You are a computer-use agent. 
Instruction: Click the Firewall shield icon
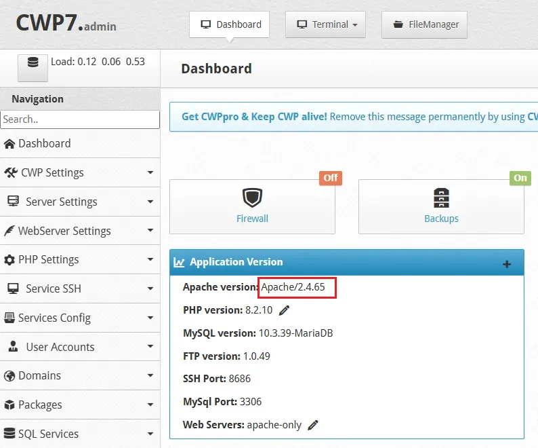[x=252, y=198]
